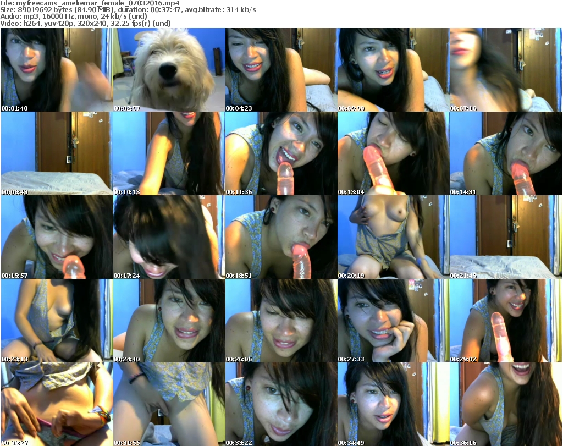
Task: Click the file name line in the header
Action: (90, 3)
